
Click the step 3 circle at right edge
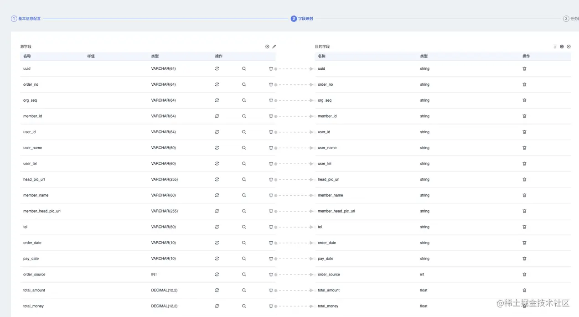coord(566,19)
